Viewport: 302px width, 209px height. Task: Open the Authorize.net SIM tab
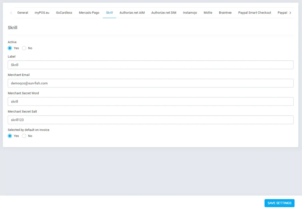point(164,13)
